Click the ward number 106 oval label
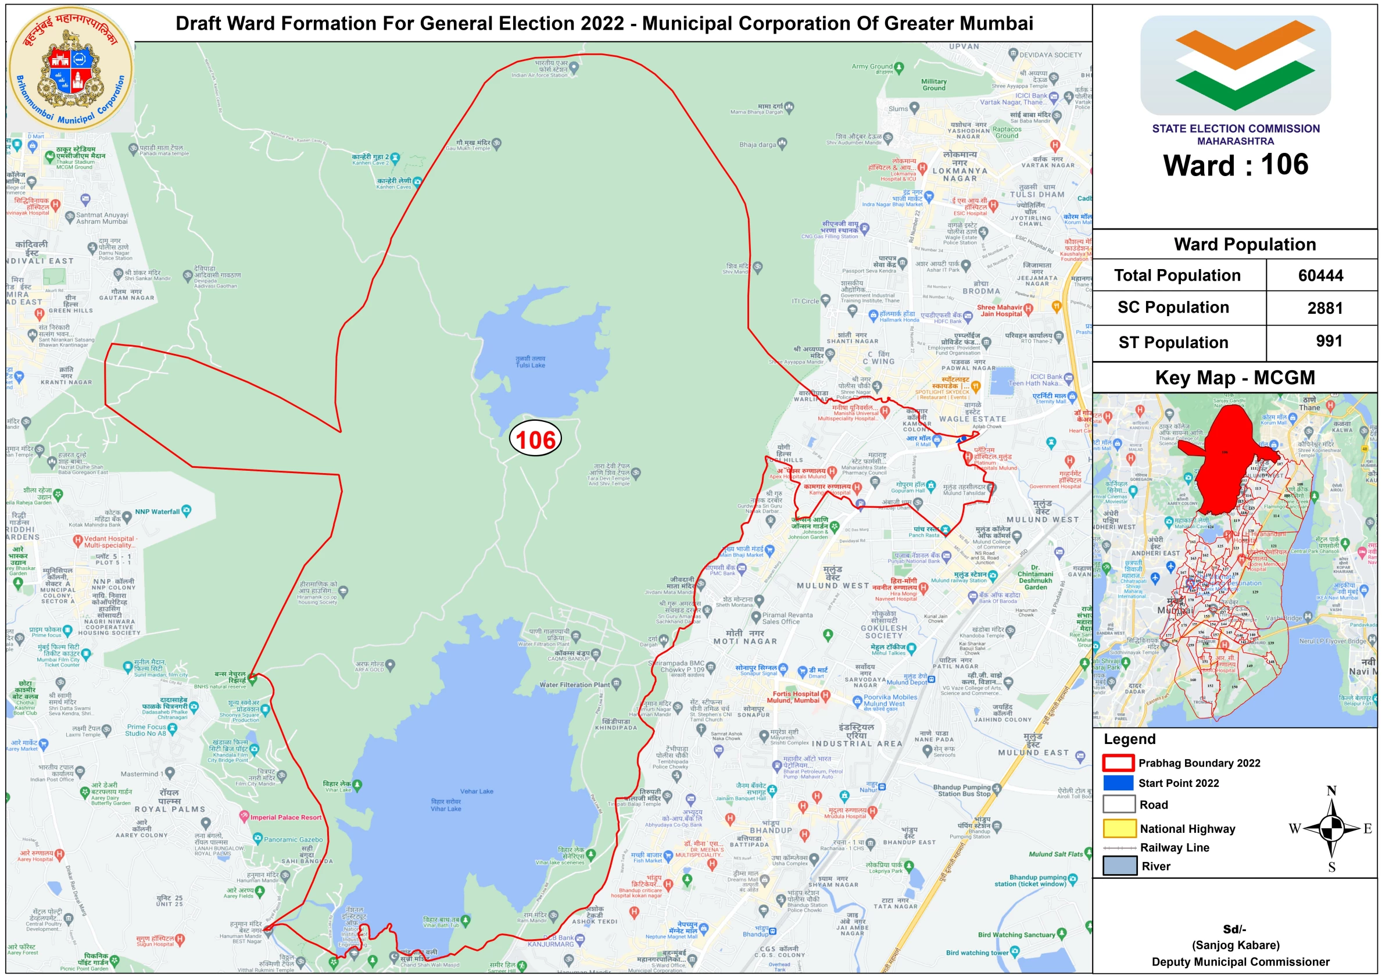The width and height of the screenshot is (1382, 977). click(x=536, y=439)
